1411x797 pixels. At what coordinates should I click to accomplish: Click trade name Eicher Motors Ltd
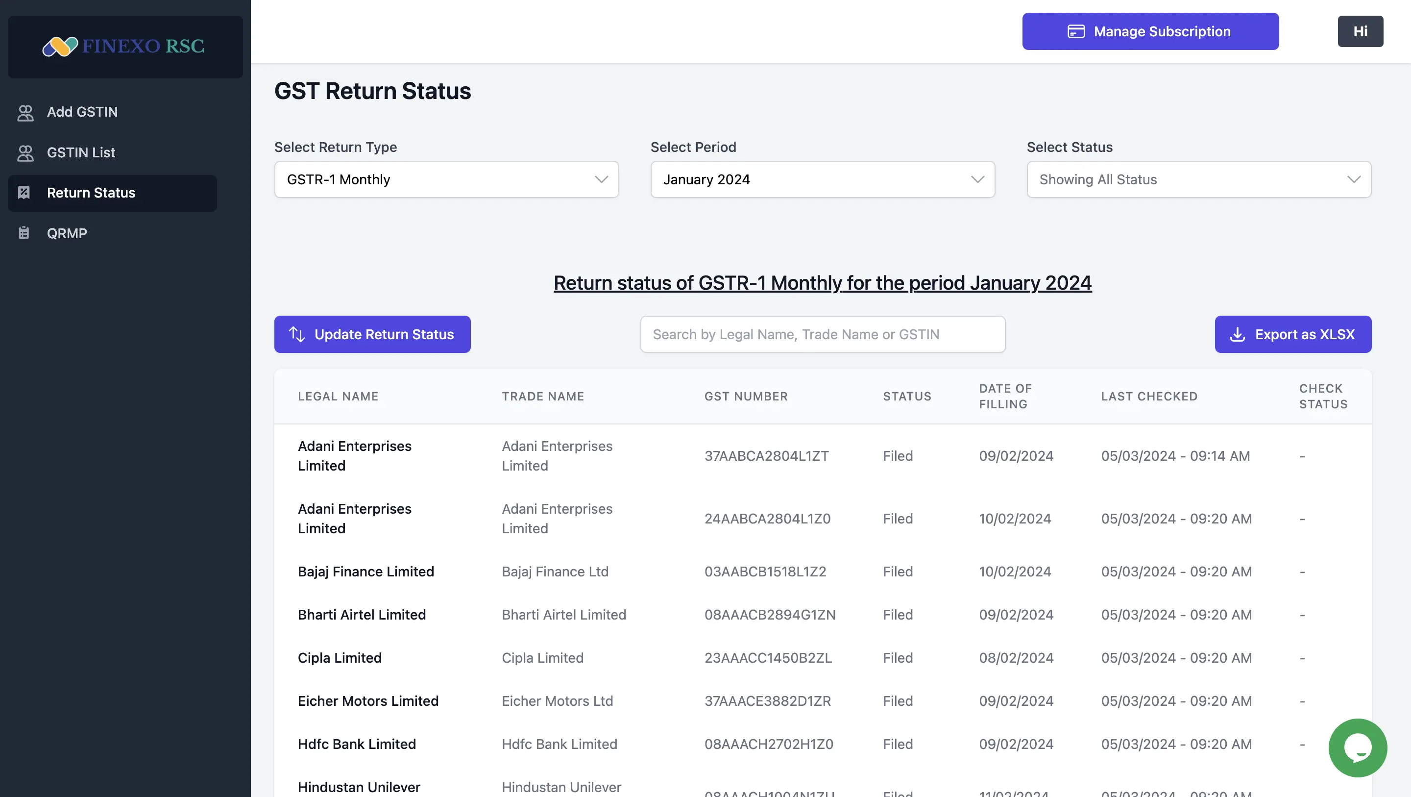[557, 701]
